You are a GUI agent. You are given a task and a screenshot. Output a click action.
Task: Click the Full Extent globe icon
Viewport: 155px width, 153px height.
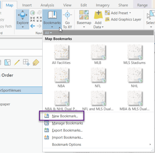(33, 13)
